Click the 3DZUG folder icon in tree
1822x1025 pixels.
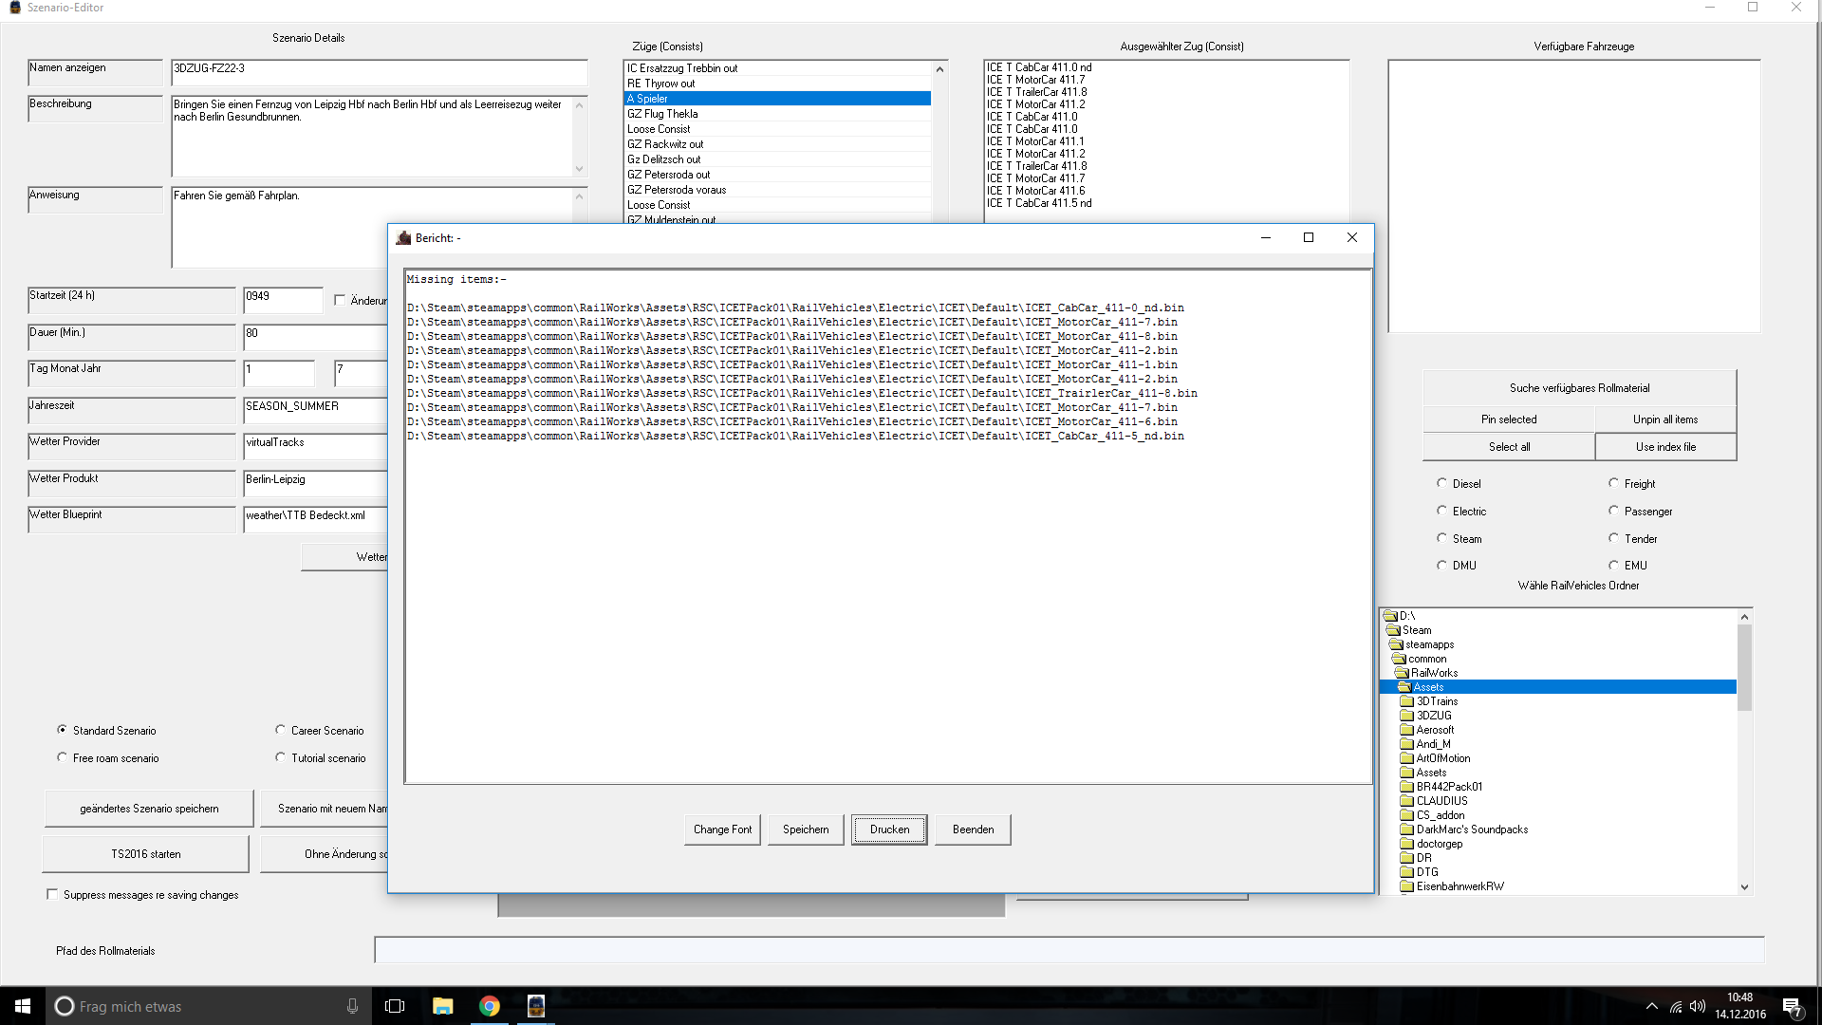[x=1406, y=716]
